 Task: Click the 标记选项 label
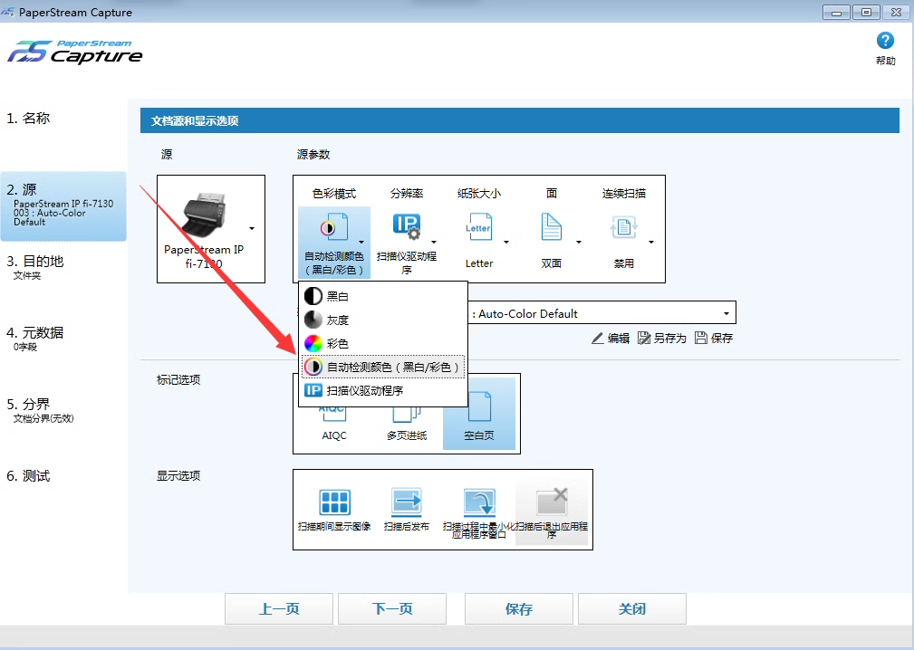(x=178, y=379)
